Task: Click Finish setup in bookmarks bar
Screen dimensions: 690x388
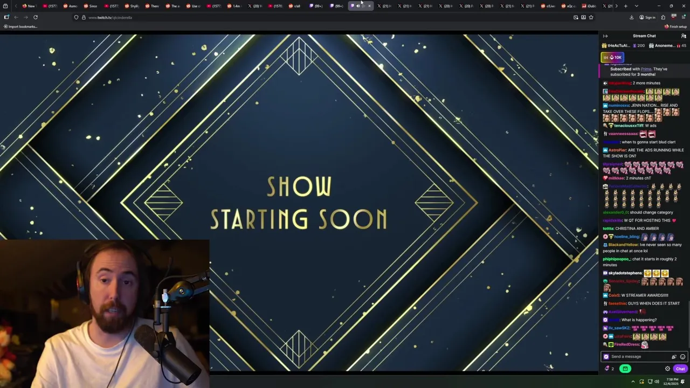Action: click(x=675, y=26)
